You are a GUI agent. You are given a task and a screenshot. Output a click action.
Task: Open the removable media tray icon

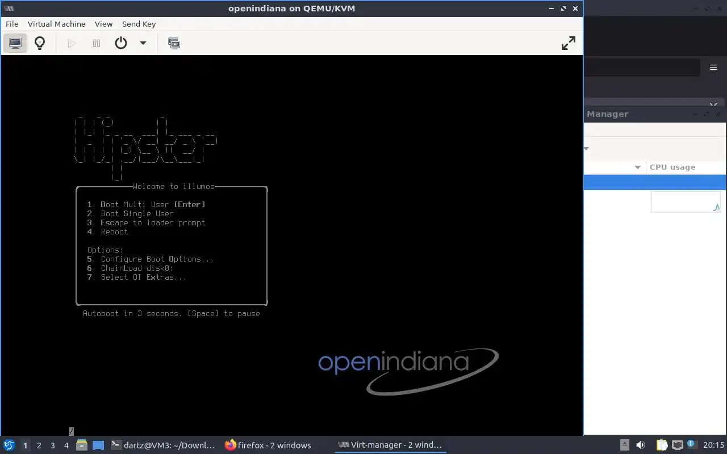pos(624,445)
